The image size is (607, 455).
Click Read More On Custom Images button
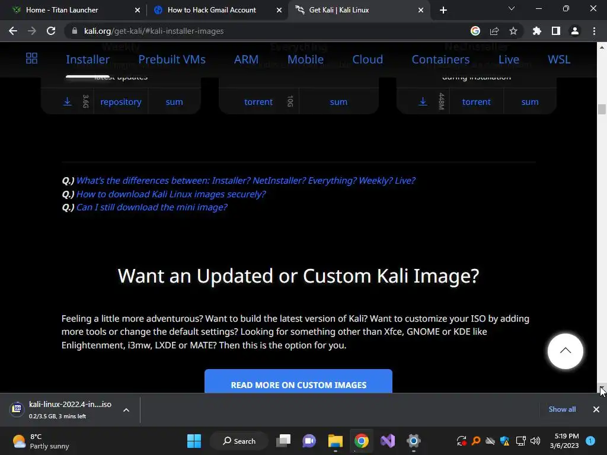pos(298,381)
